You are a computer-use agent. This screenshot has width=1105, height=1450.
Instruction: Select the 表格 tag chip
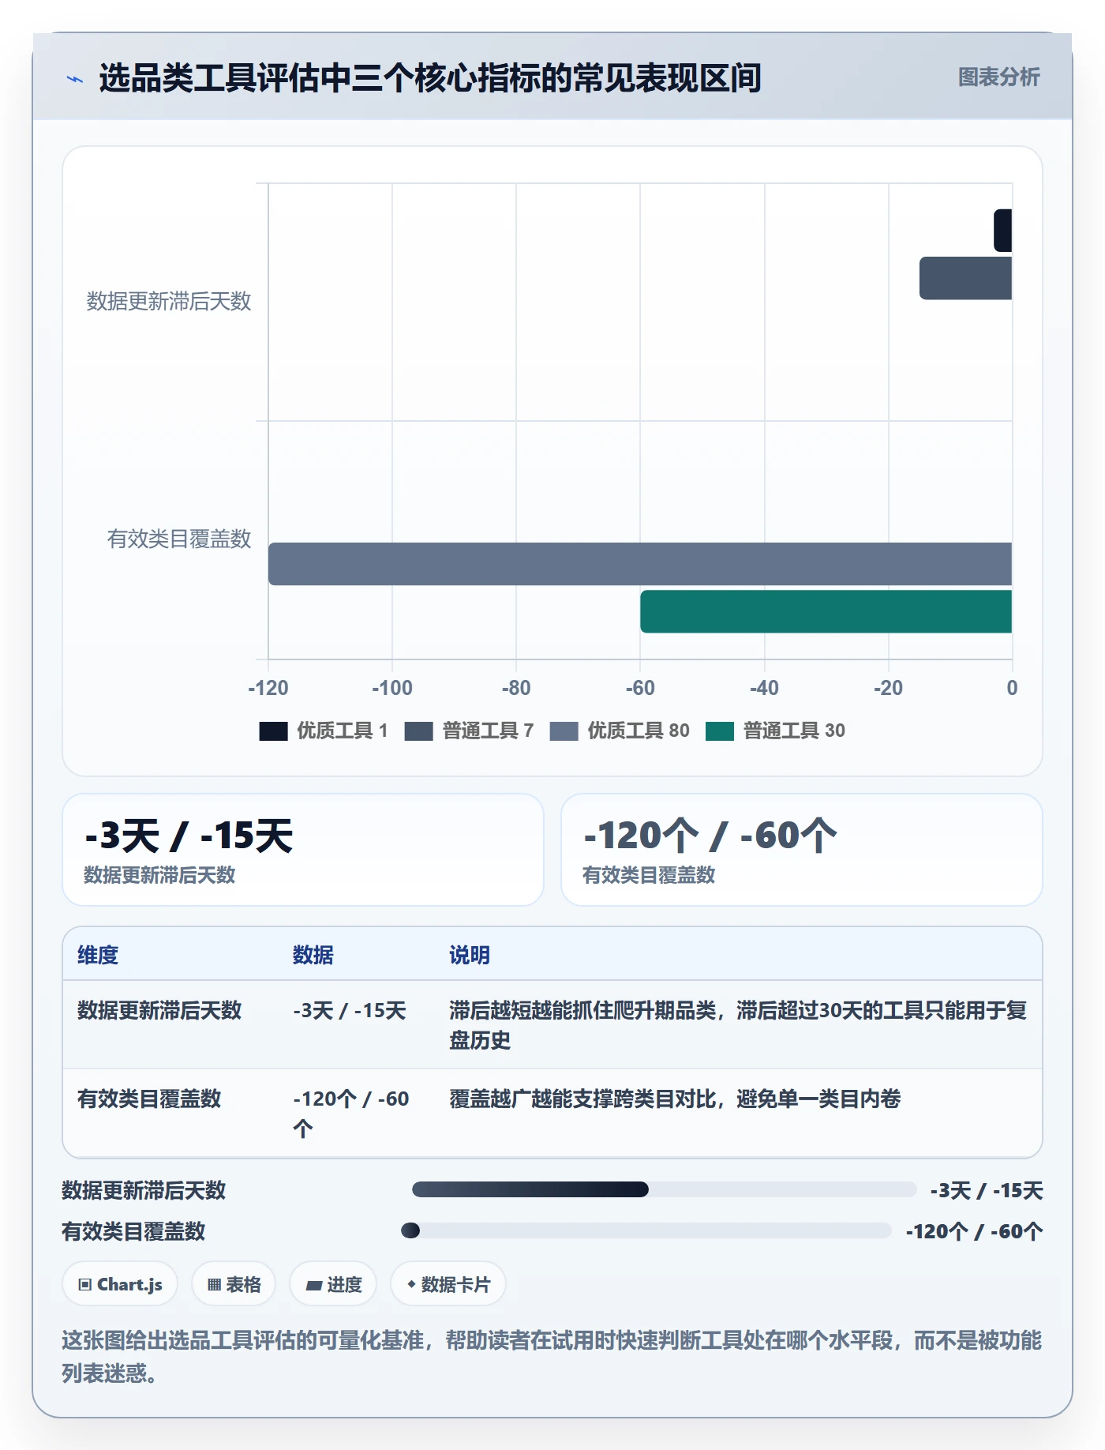pyautogui.click(x=234, y=1284)
